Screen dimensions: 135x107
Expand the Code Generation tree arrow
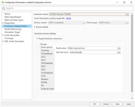(x=3, y=35)
